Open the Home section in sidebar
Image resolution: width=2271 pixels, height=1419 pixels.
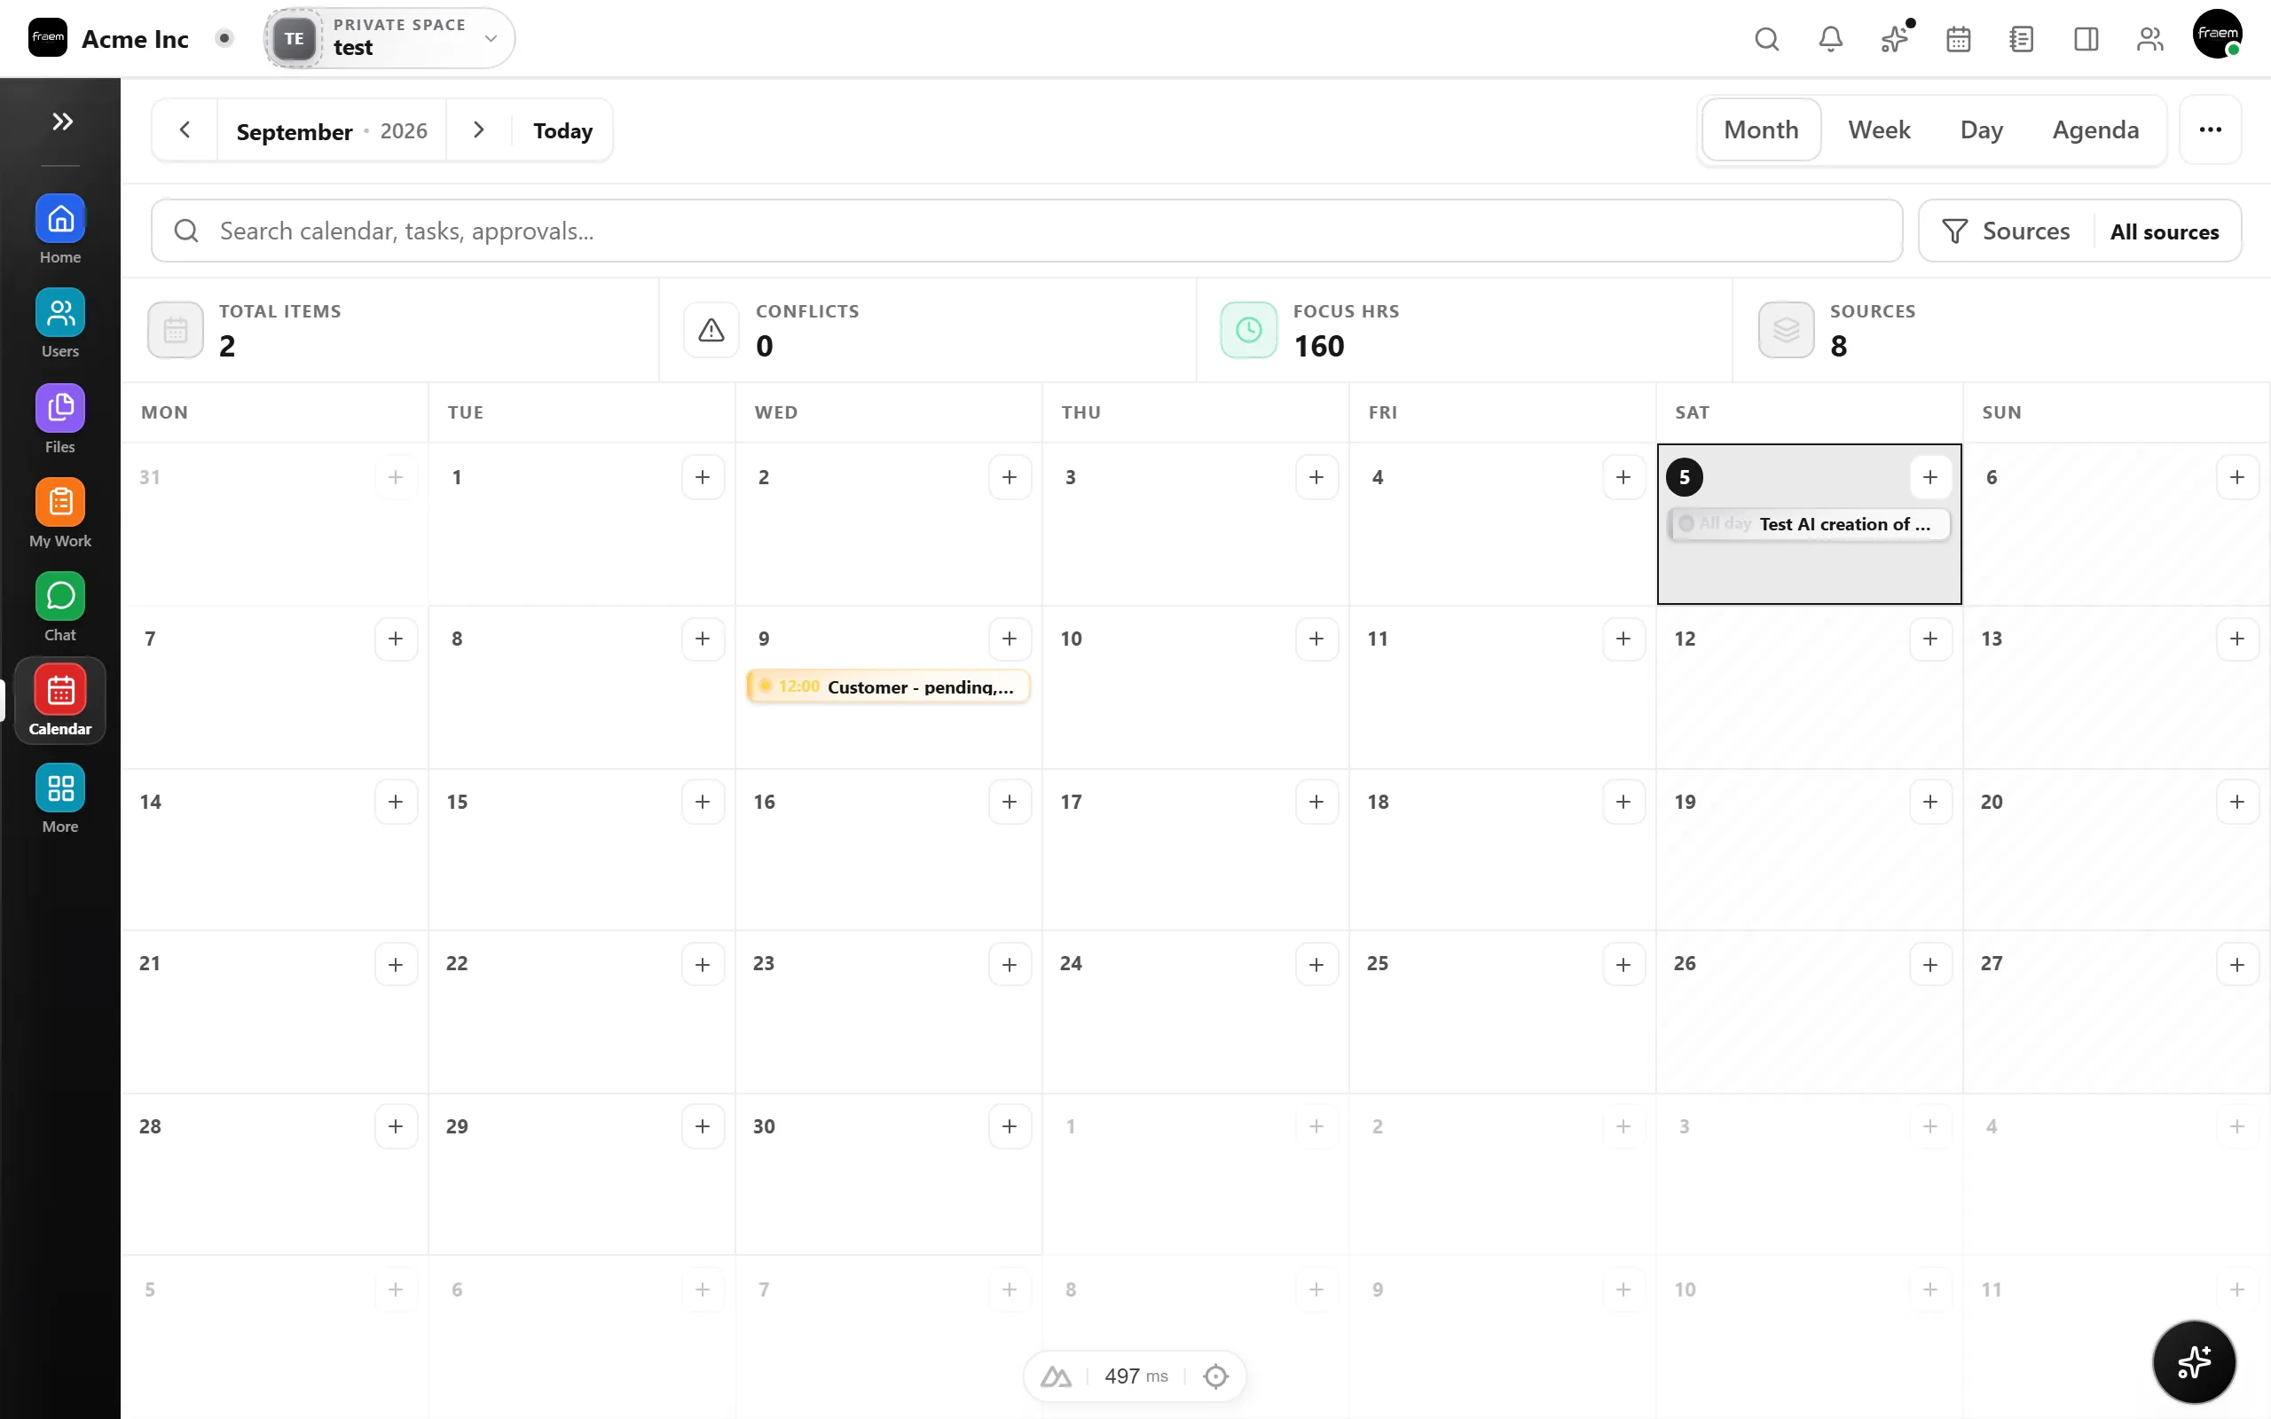(60, 230)
